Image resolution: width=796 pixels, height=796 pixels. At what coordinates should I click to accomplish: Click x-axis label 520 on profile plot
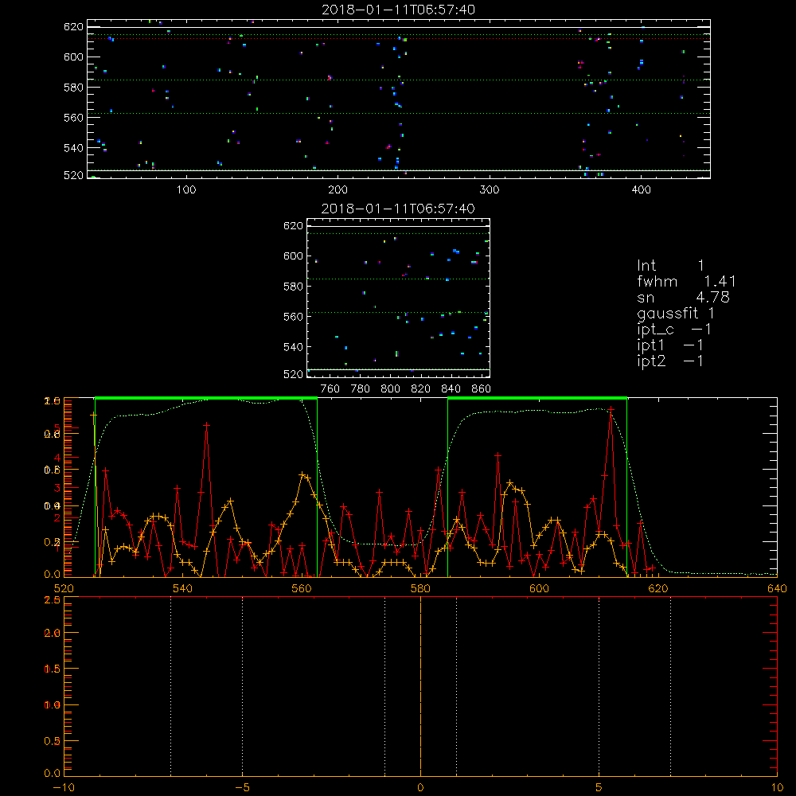click(64, 588)
